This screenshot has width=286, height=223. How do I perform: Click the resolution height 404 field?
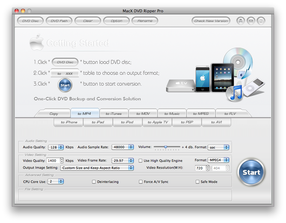219,168
